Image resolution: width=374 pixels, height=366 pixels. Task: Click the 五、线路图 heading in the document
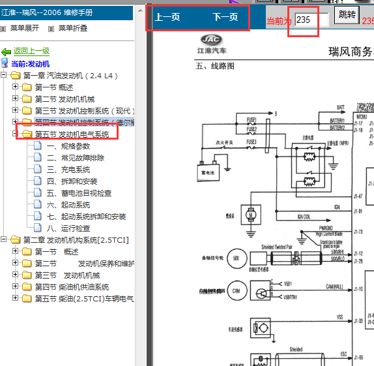click(214, 66)
